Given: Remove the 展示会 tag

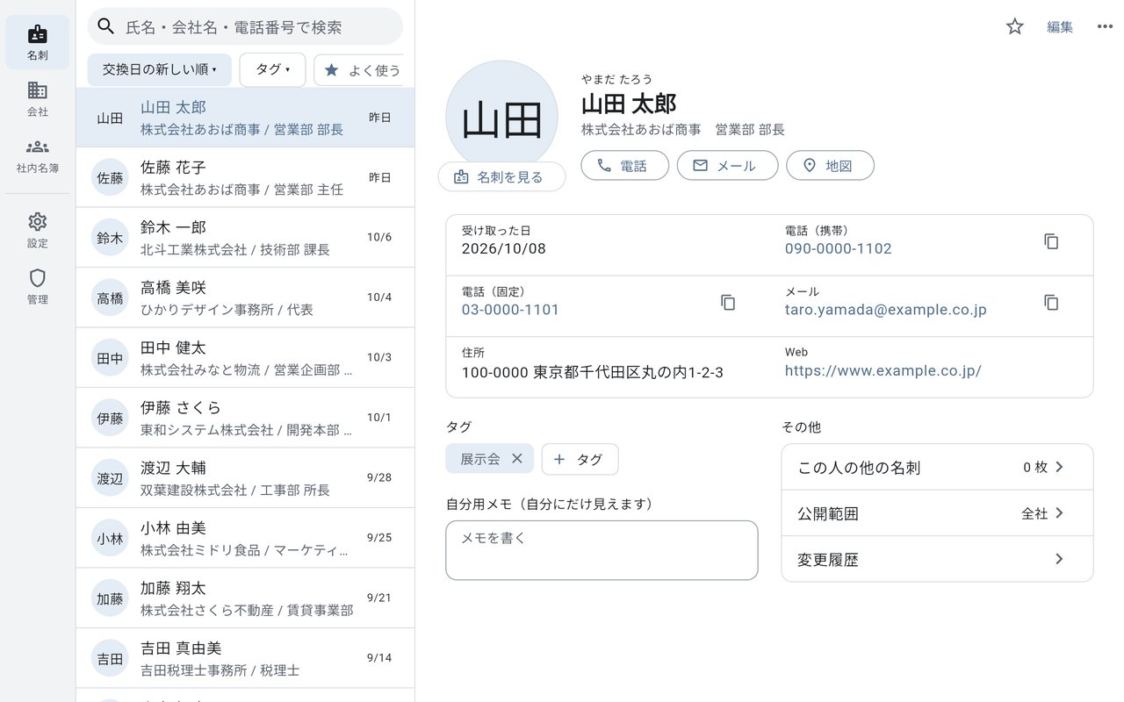Looking at the screenshot, I should pyautogui.click(x=517, y=458).
